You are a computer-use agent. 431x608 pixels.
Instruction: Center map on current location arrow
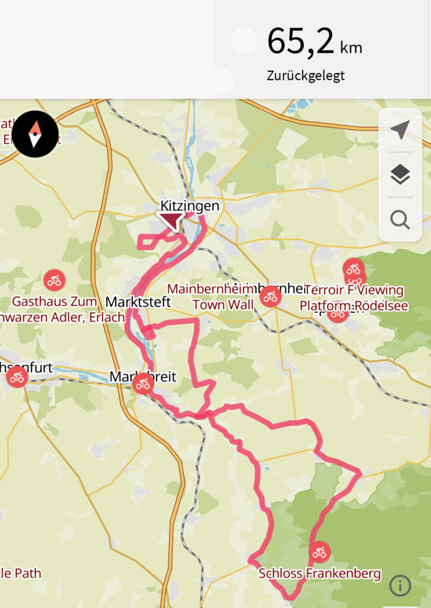400,130
